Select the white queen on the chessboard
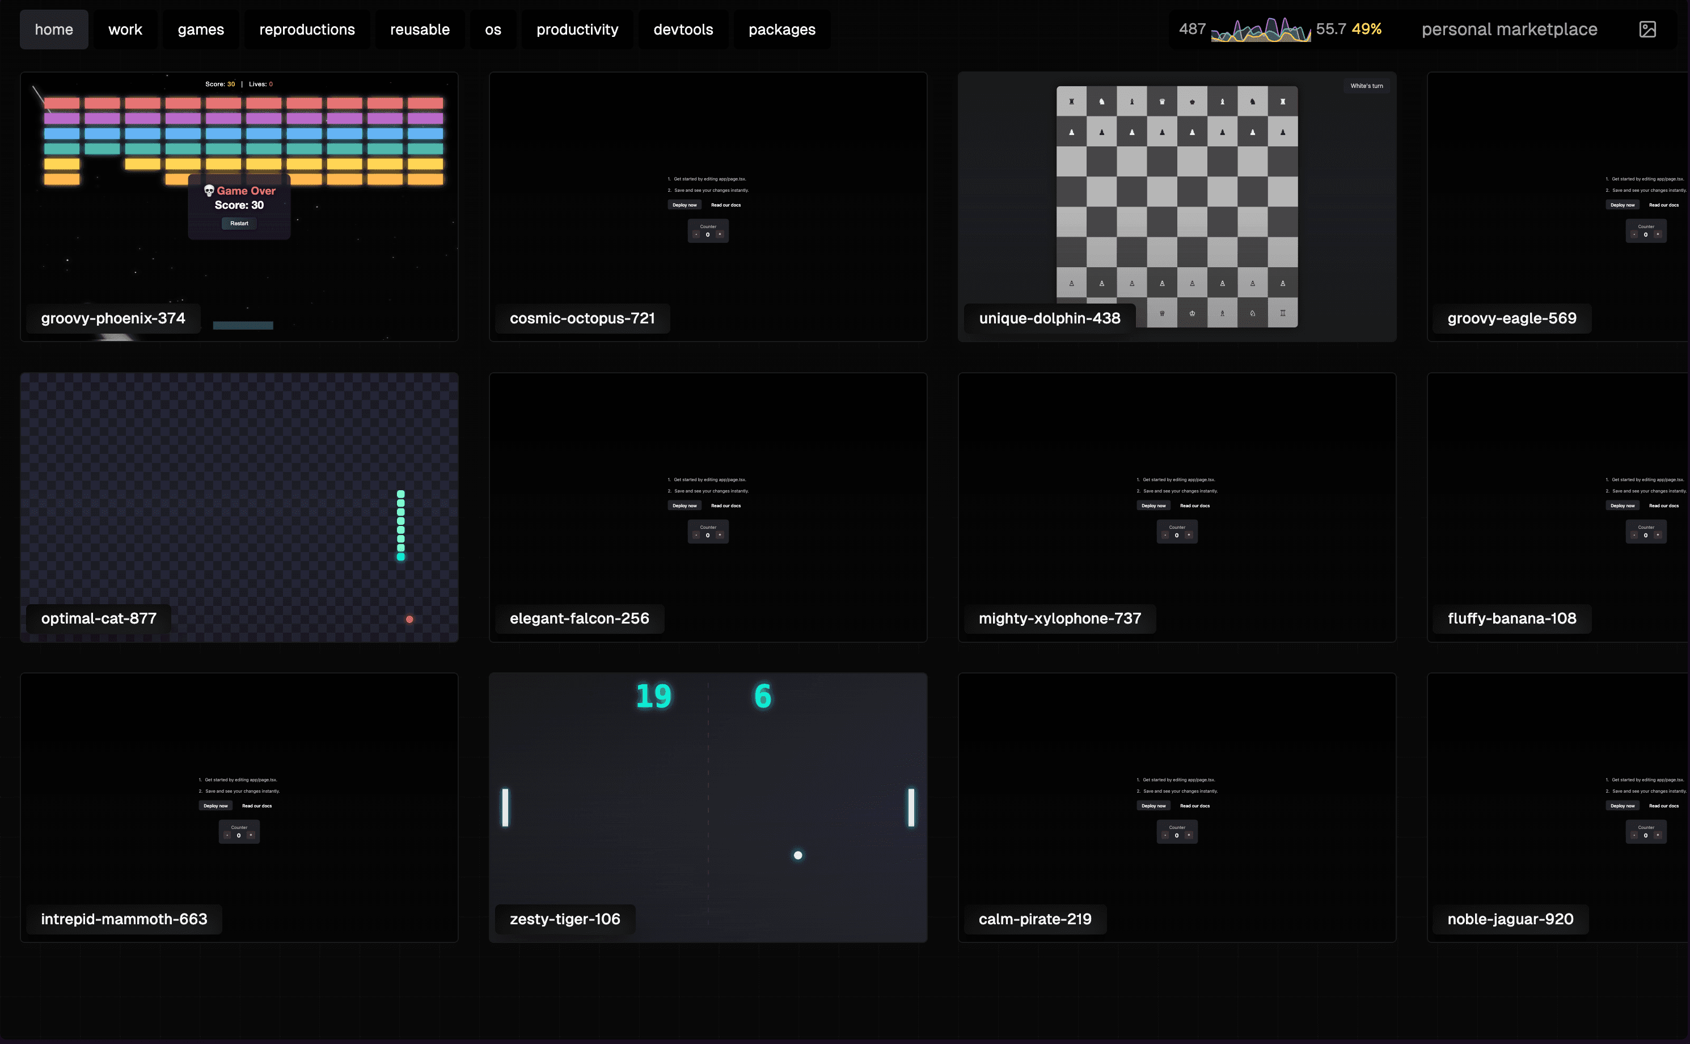1690x1044 pixels. [1162, 313]
